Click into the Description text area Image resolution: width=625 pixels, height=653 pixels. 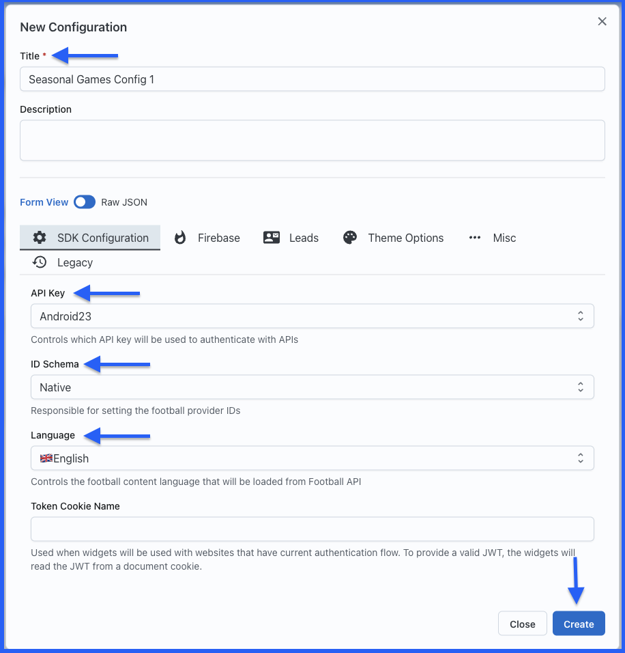[312, 141]
